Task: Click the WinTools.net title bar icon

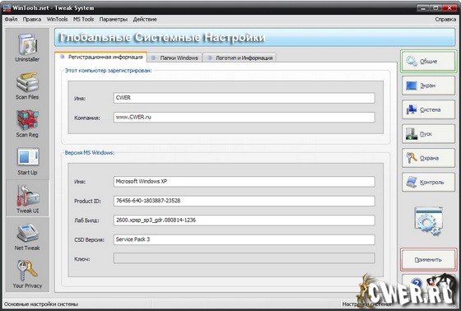Action: click(x=7, y=7)
